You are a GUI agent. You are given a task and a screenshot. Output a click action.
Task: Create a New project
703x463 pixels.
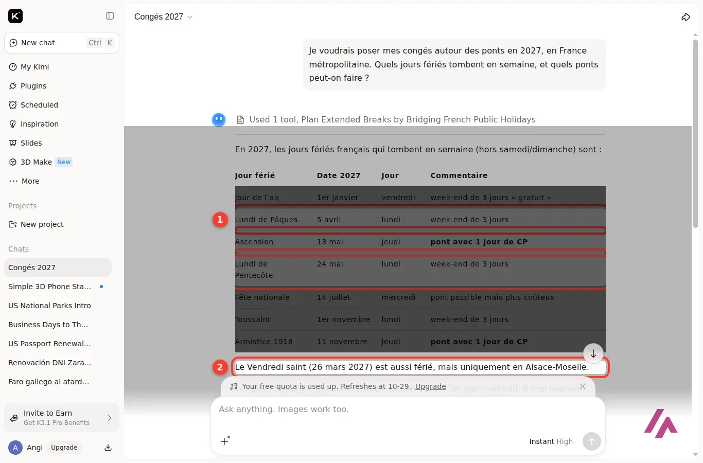pyautogui.click(x=62, y=224)
